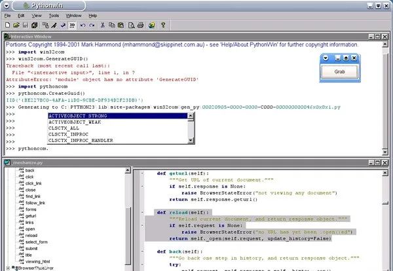The image size is (393, 271).
Task: Select CLSCTX_ALL in autocomplete list
Action: pyautogui.click(x=117, y=128)
